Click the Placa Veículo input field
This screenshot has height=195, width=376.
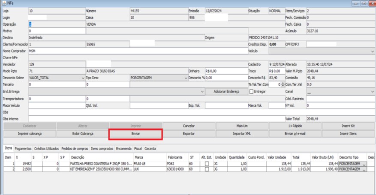(57, 105)
